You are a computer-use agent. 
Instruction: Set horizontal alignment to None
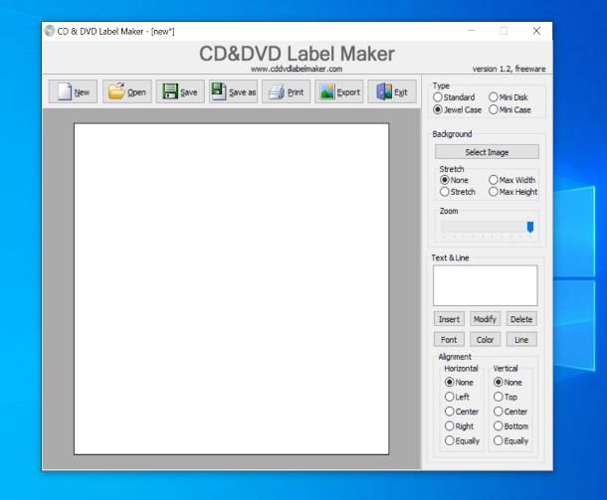click(x=459, y=383)
